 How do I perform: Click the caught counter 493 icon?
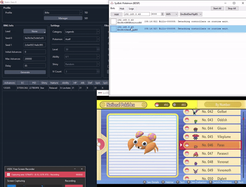[x=174, y=105]
